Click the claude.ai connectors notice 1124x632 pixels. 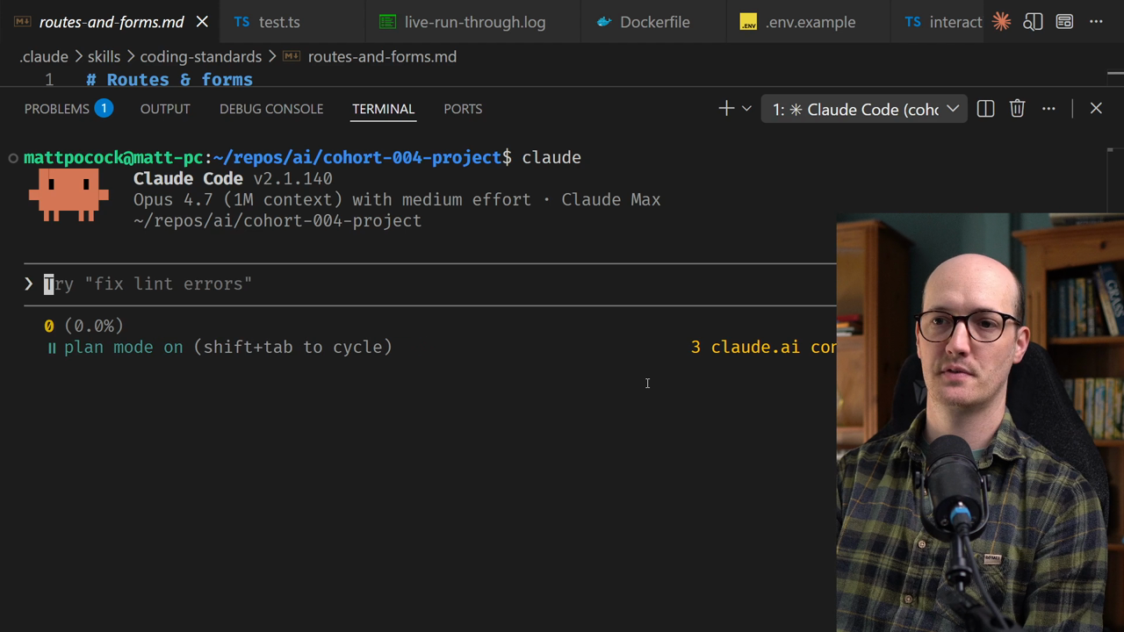(x=763, y=347)
